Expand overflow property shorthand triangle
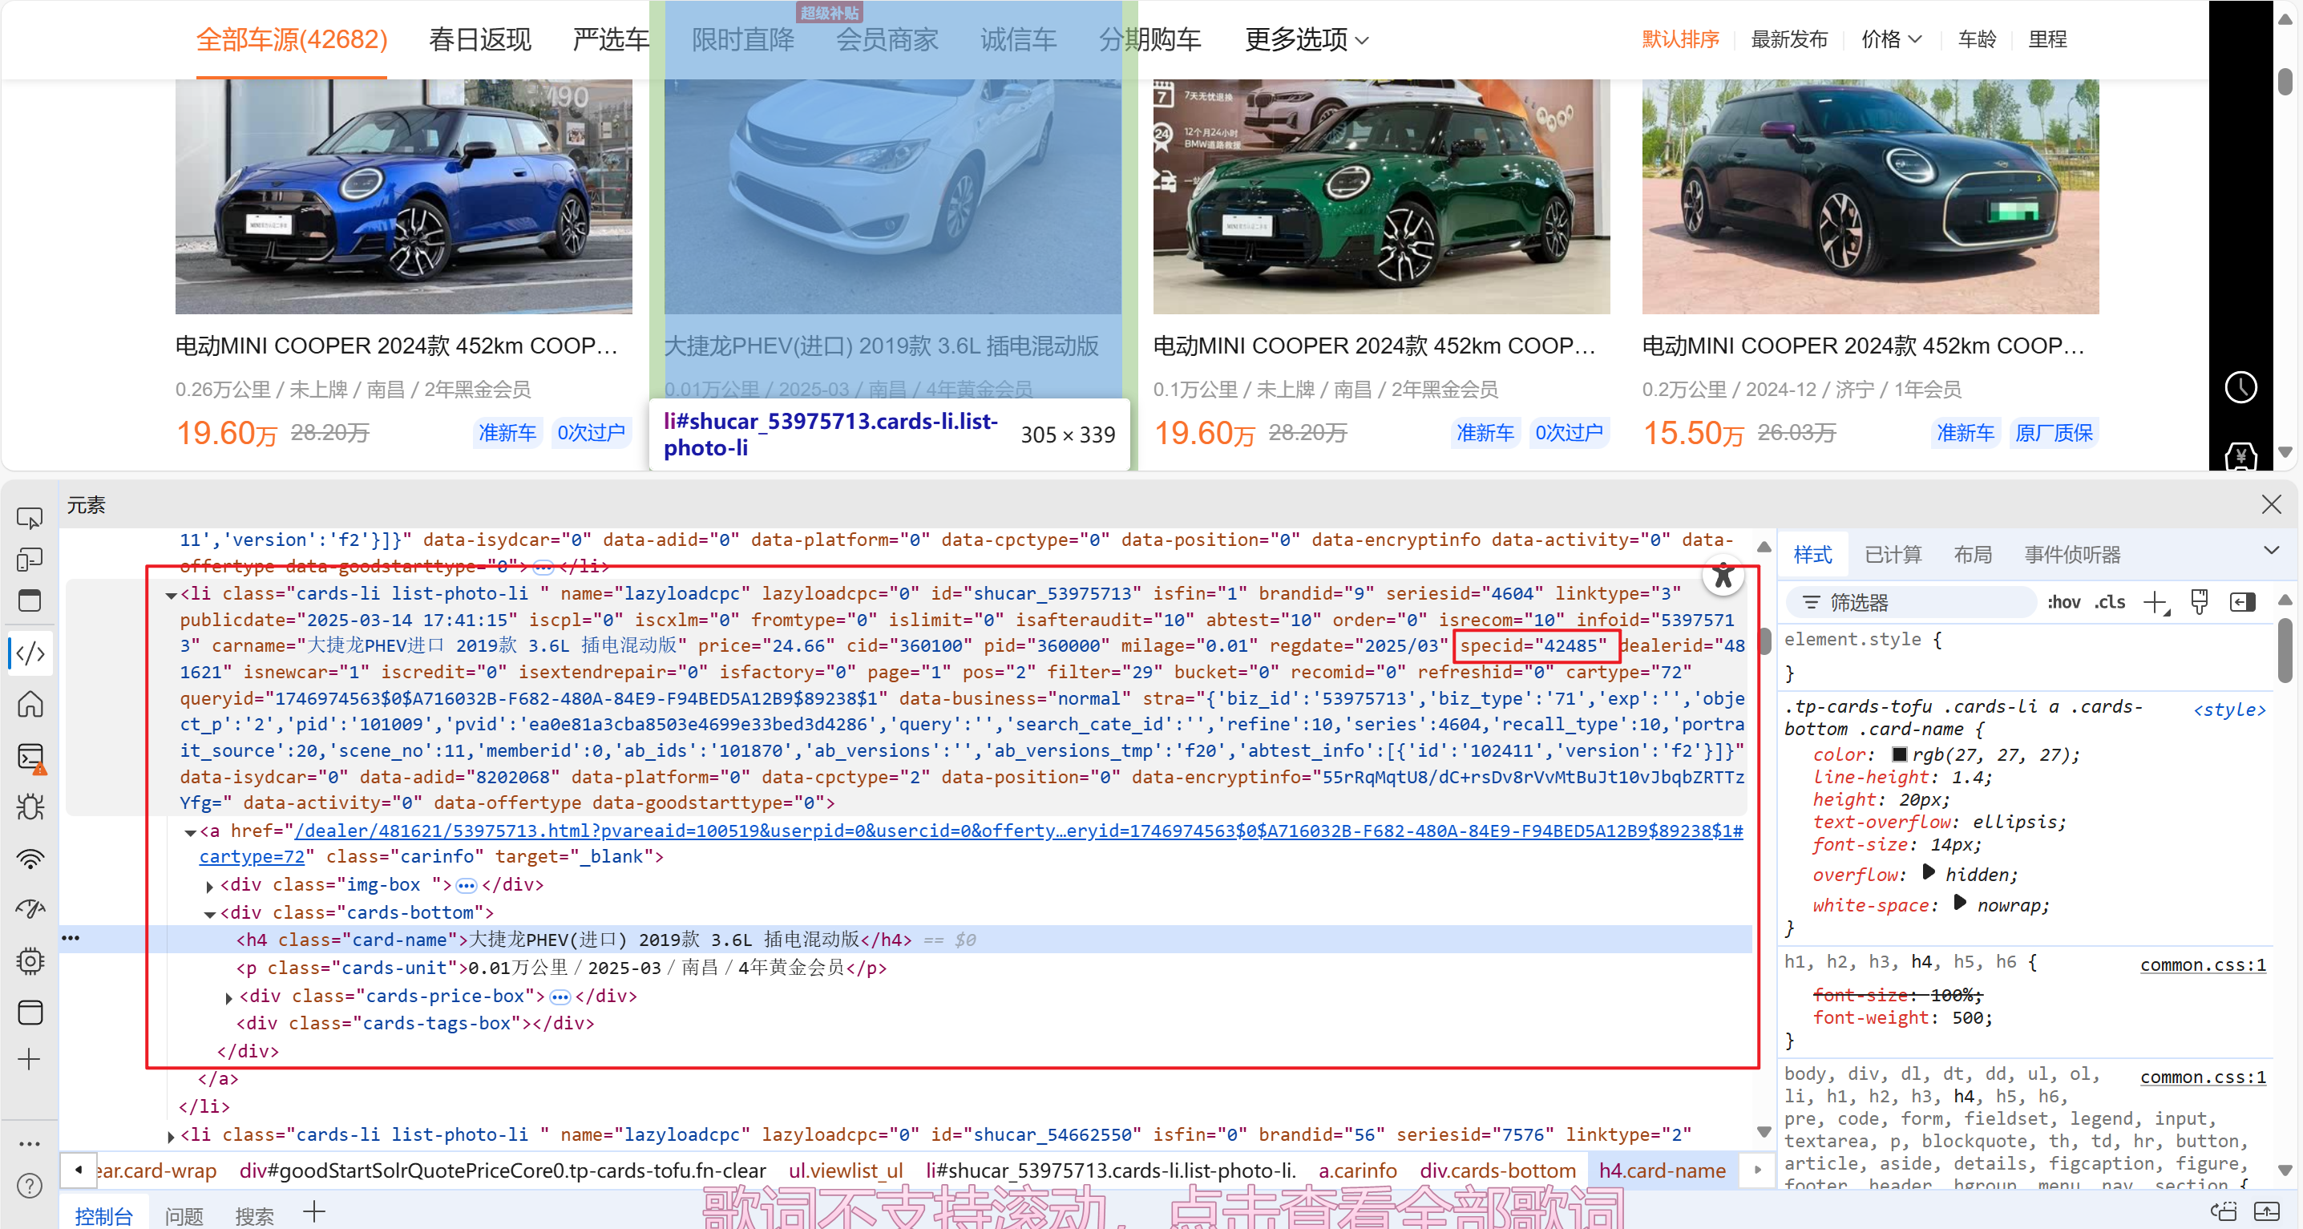Viewport: 2303px width, 1229px height. click(x=1929, y=873)
